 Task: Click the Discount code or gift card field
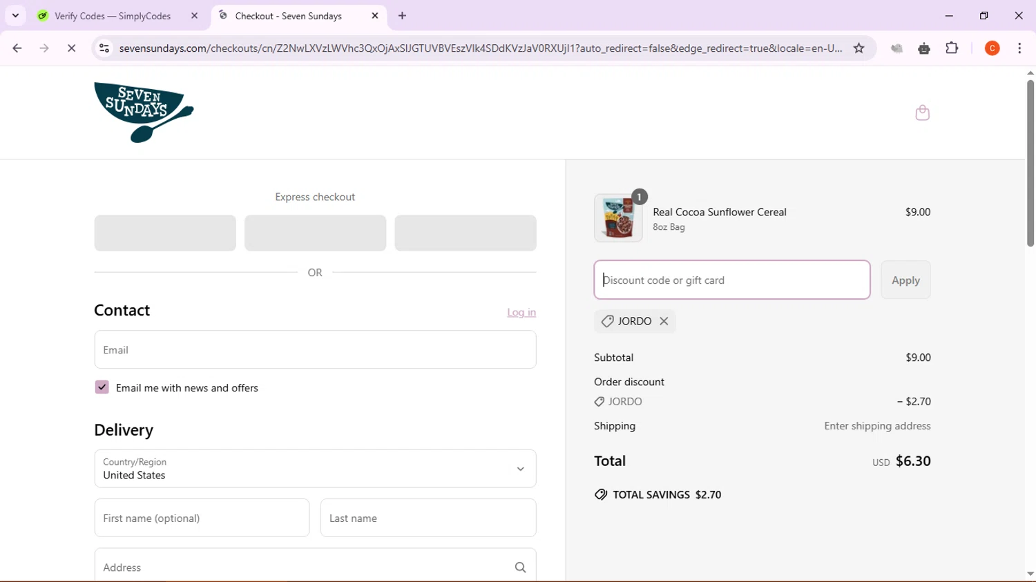click(732, 280)
